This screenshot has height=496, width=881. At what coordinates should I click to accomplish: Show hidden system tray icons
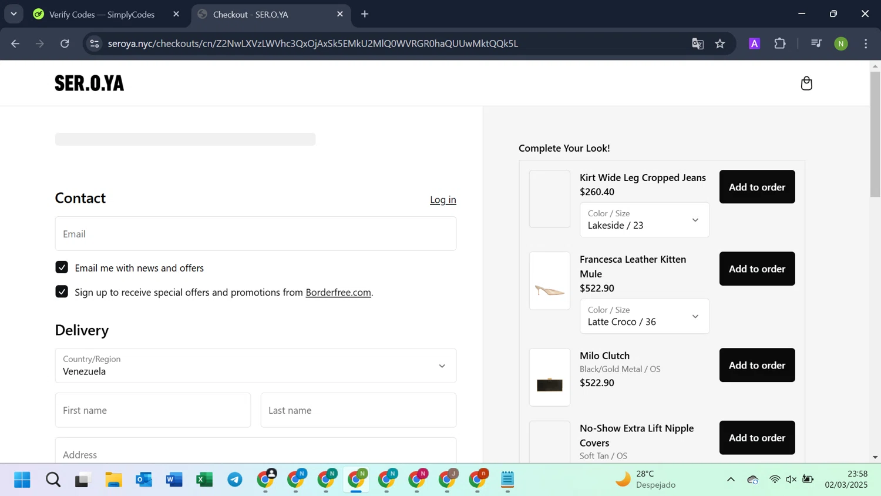[x=731, y=480]
